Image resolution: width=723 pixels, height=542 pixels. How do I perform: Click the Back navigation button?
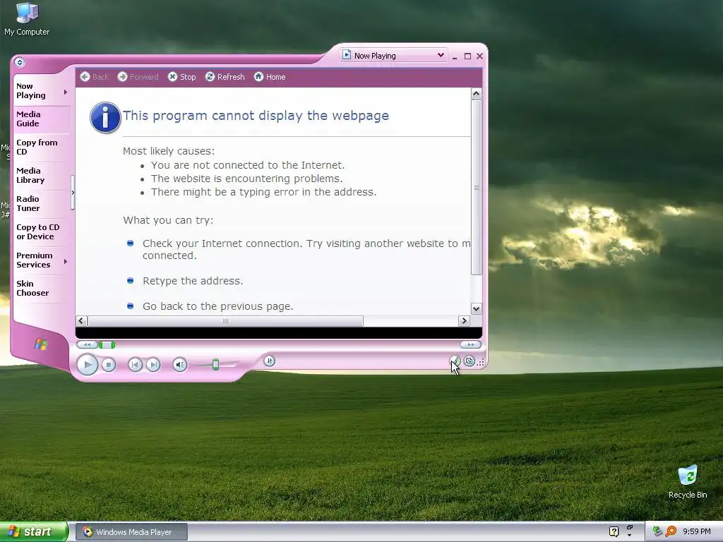click(x=94, y=77)
